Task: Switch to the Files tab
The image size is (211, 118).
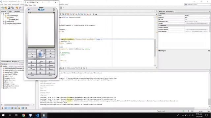Action: pyautogui.click(x=10, y=12)
